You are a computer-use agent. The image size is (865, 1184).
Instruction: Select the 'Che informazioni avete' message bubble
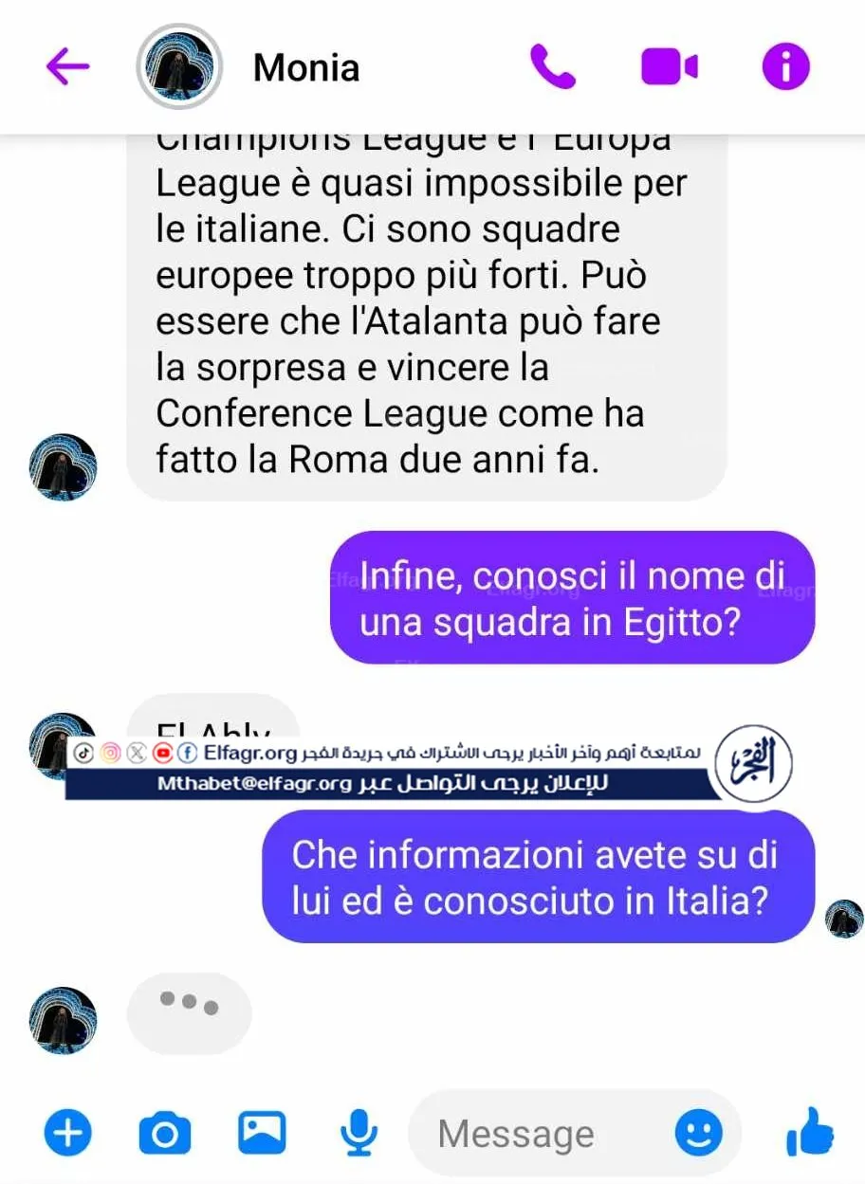pos(539,877)
